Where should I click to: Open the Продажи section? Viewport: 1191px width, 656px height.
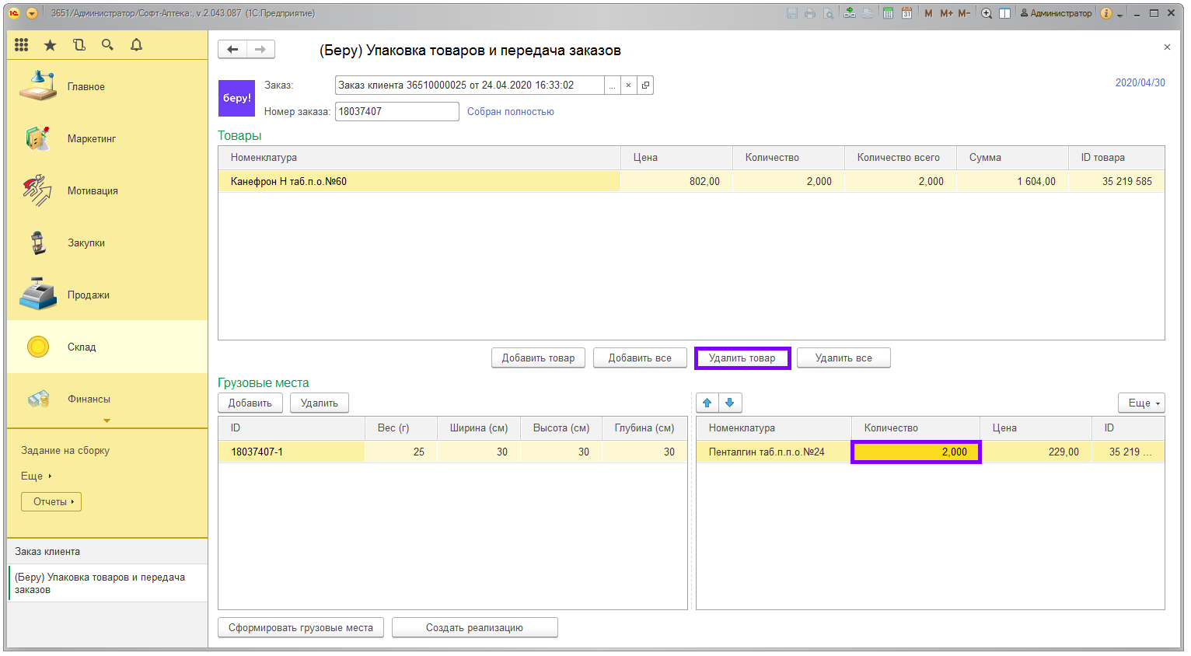point(88,295)
